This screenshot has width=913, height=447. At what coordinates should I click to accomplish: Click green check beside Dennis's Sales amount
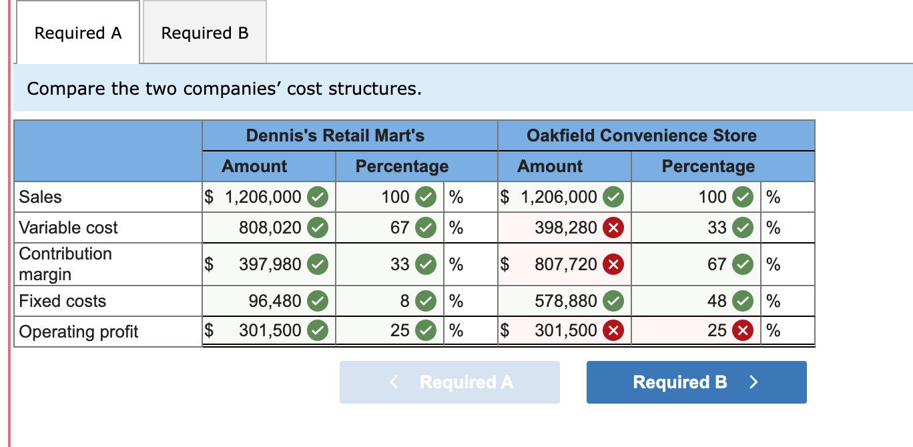[319, 197]
